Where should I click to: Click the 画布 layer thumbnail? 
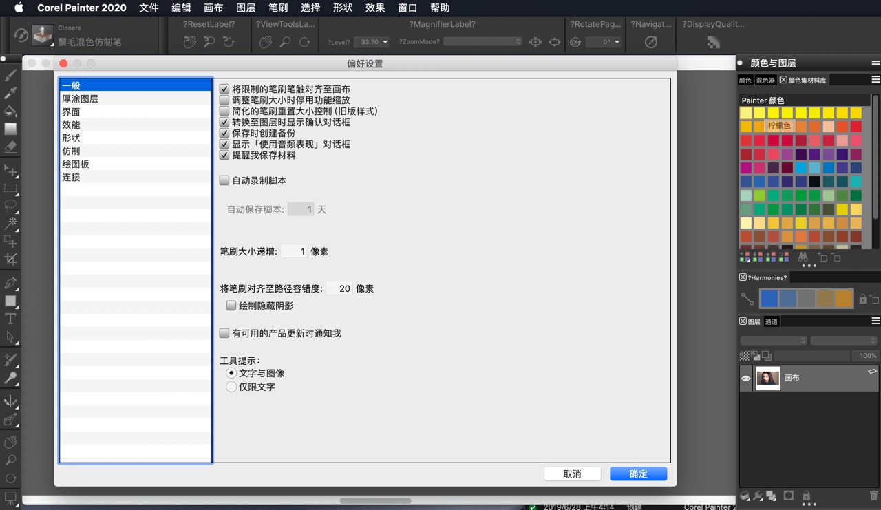pos(767,378)
